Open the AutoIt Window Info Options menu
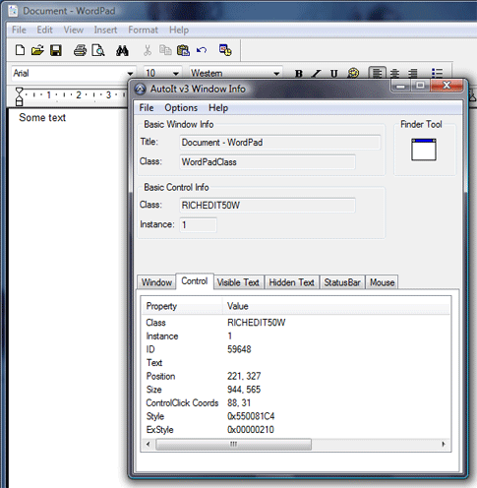 pyautogui.click(x=181, y=108)
